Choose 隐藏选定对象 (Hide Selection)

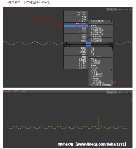pyautogui.click(x=96, y=36)
